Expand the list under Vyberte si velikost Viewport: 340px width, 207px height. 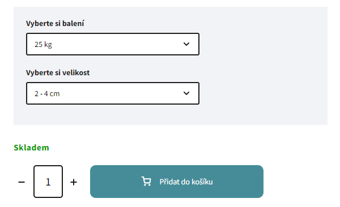point(113,93)
